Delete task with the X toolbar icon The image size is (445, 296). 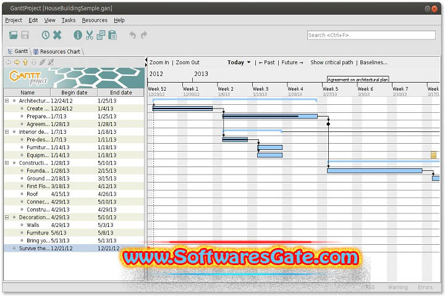(57, 35)
